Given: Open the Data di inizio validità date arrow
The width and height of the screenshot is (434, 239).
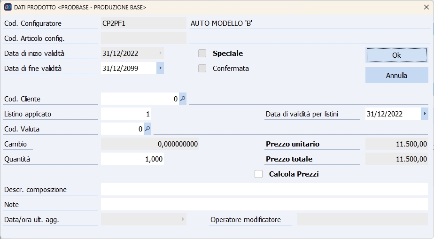Looking at the screenshot, I should (x=160, y=54).
